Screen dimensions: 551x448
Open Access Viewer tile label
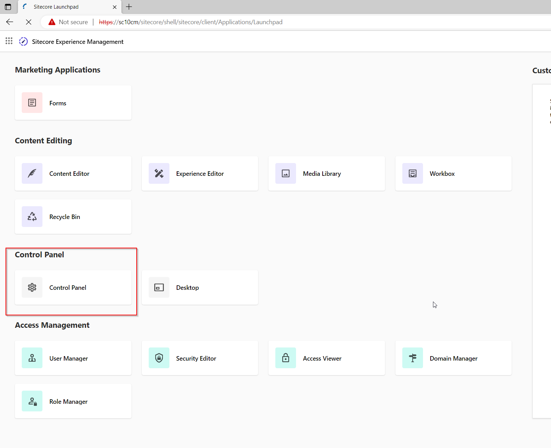[322, 359]
